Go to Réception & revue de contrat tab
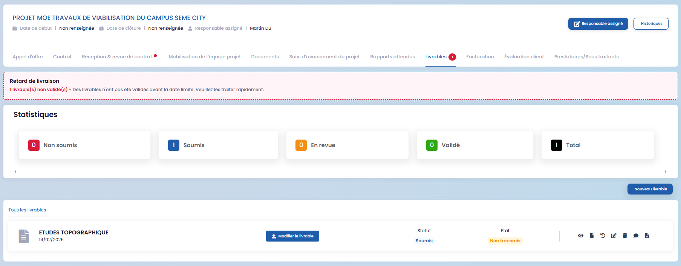The width and height of the screenshot is (681, 266). 117,57
